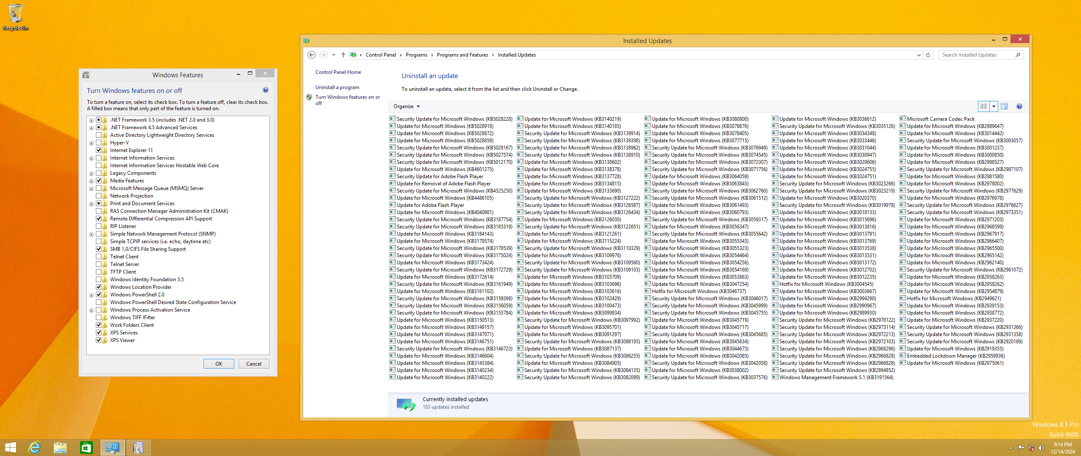
Task: Click the Back arrow in Installed Updates
Action: pyautogui.click(x=311, y=55)
